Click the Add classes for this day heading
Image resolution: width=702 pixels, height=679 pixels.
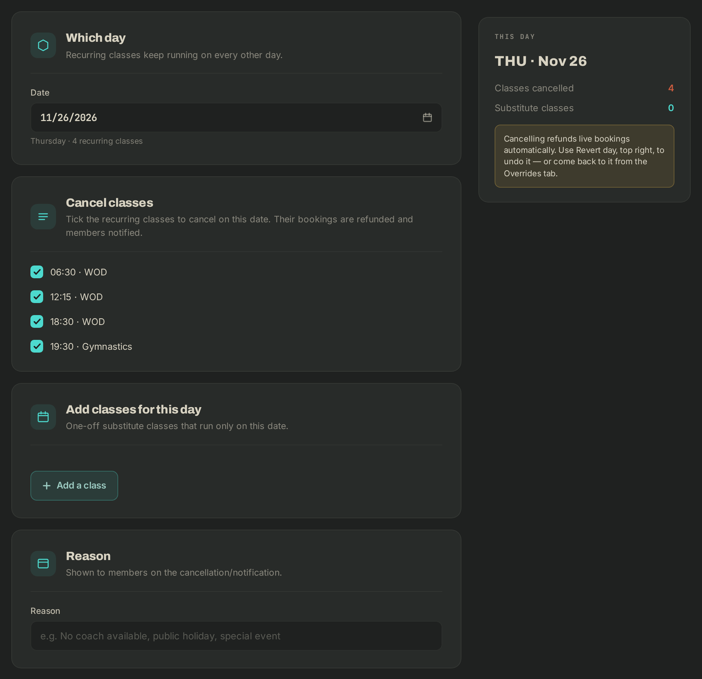click(133, 410)
